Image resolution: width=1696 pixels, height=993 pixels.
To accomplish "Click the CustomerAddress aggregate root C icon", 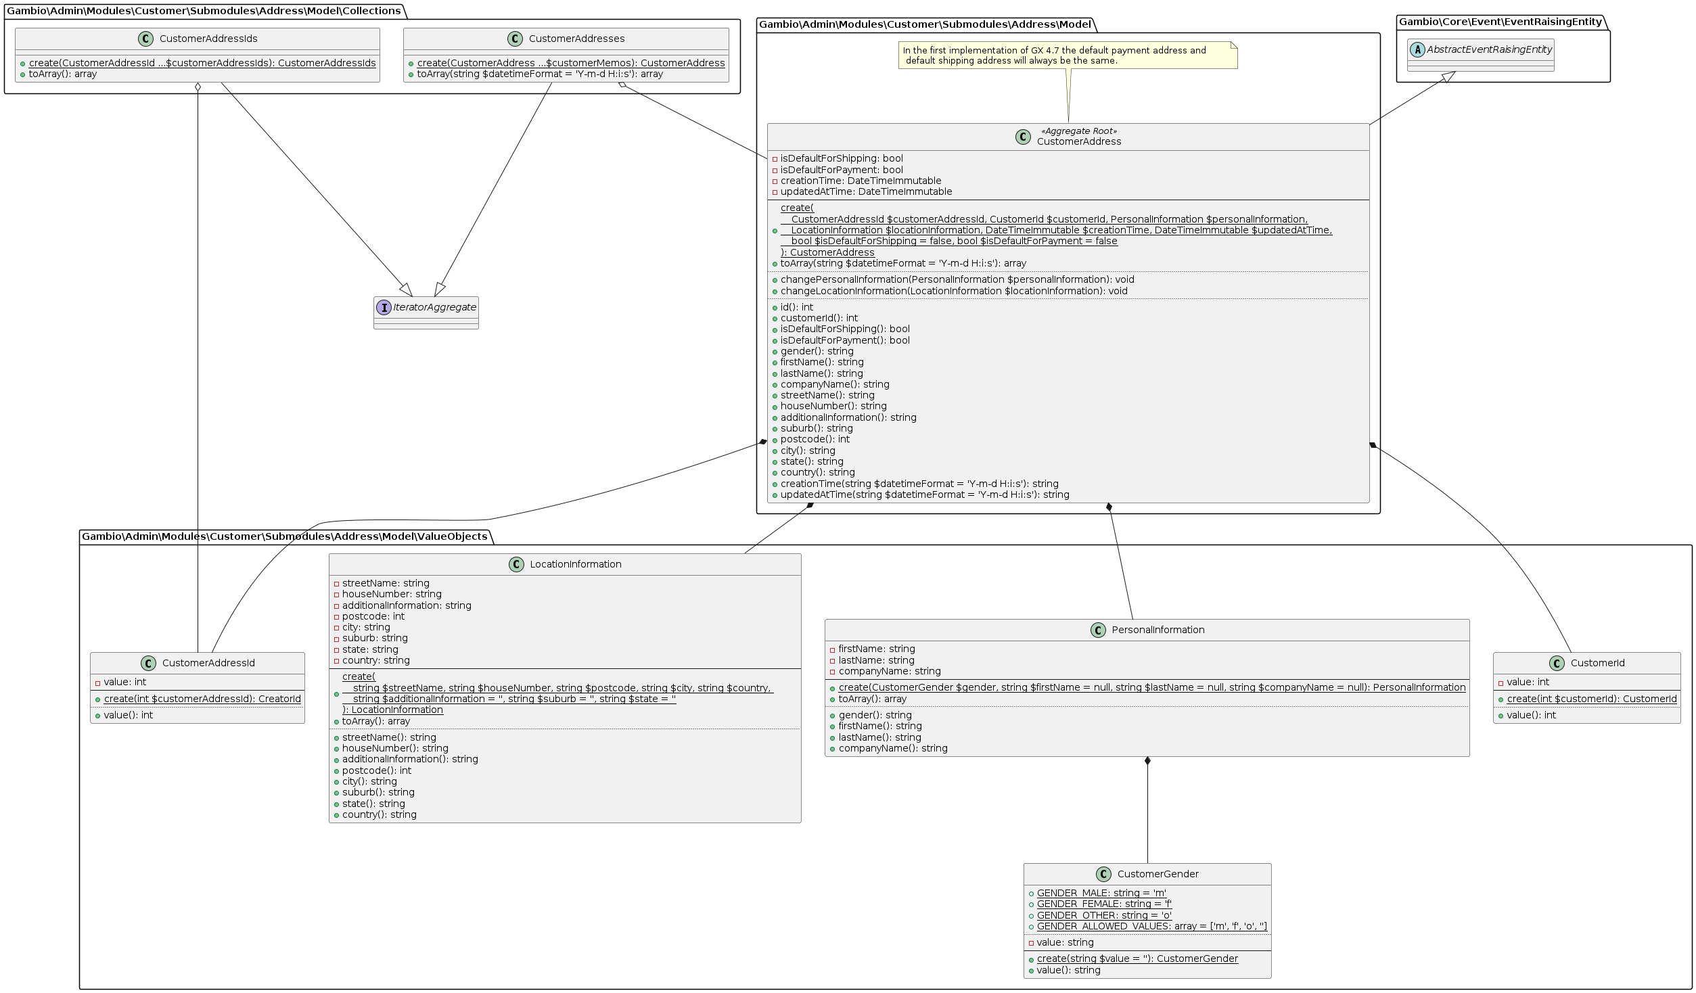I will point(1023,137).
